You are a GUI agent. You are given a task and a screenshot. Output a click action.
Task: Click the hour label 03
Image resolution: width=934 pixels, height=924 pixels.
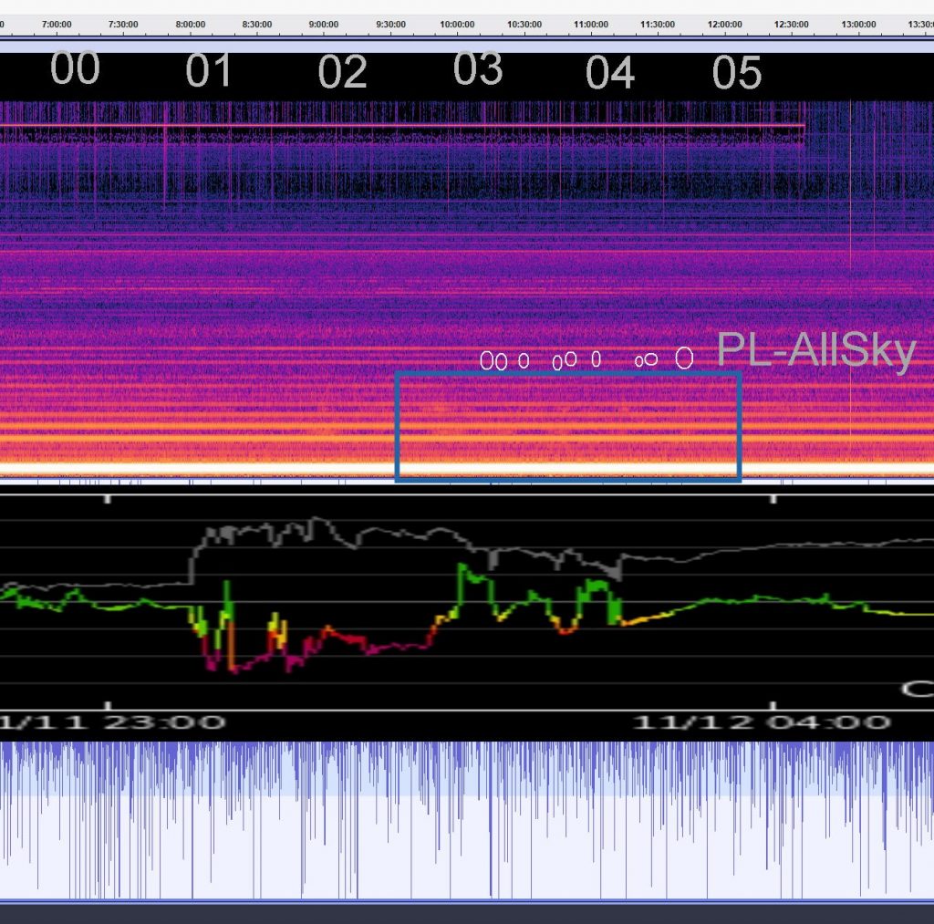click(478, 69)
